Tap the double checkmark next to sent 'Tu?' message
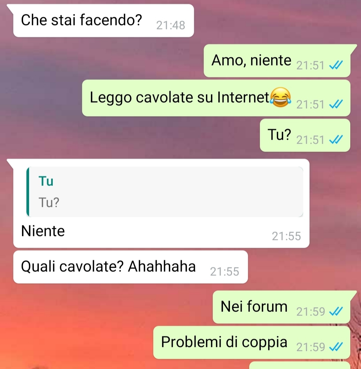 [x=336, y=140]
